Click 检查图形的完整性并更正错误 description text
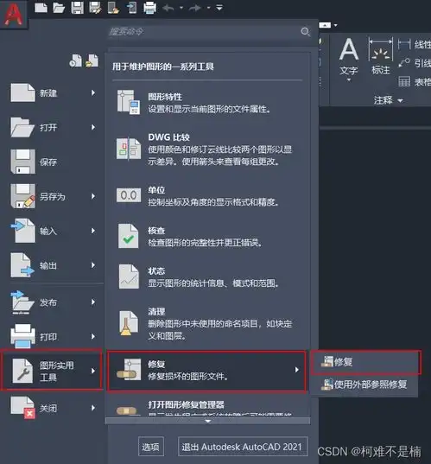The height and width of the screenshot is (464, 431). (205, 243)
